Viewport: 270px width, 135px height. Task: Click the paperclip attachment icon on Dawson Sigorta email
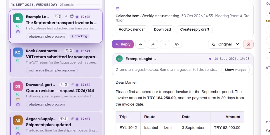72,85
